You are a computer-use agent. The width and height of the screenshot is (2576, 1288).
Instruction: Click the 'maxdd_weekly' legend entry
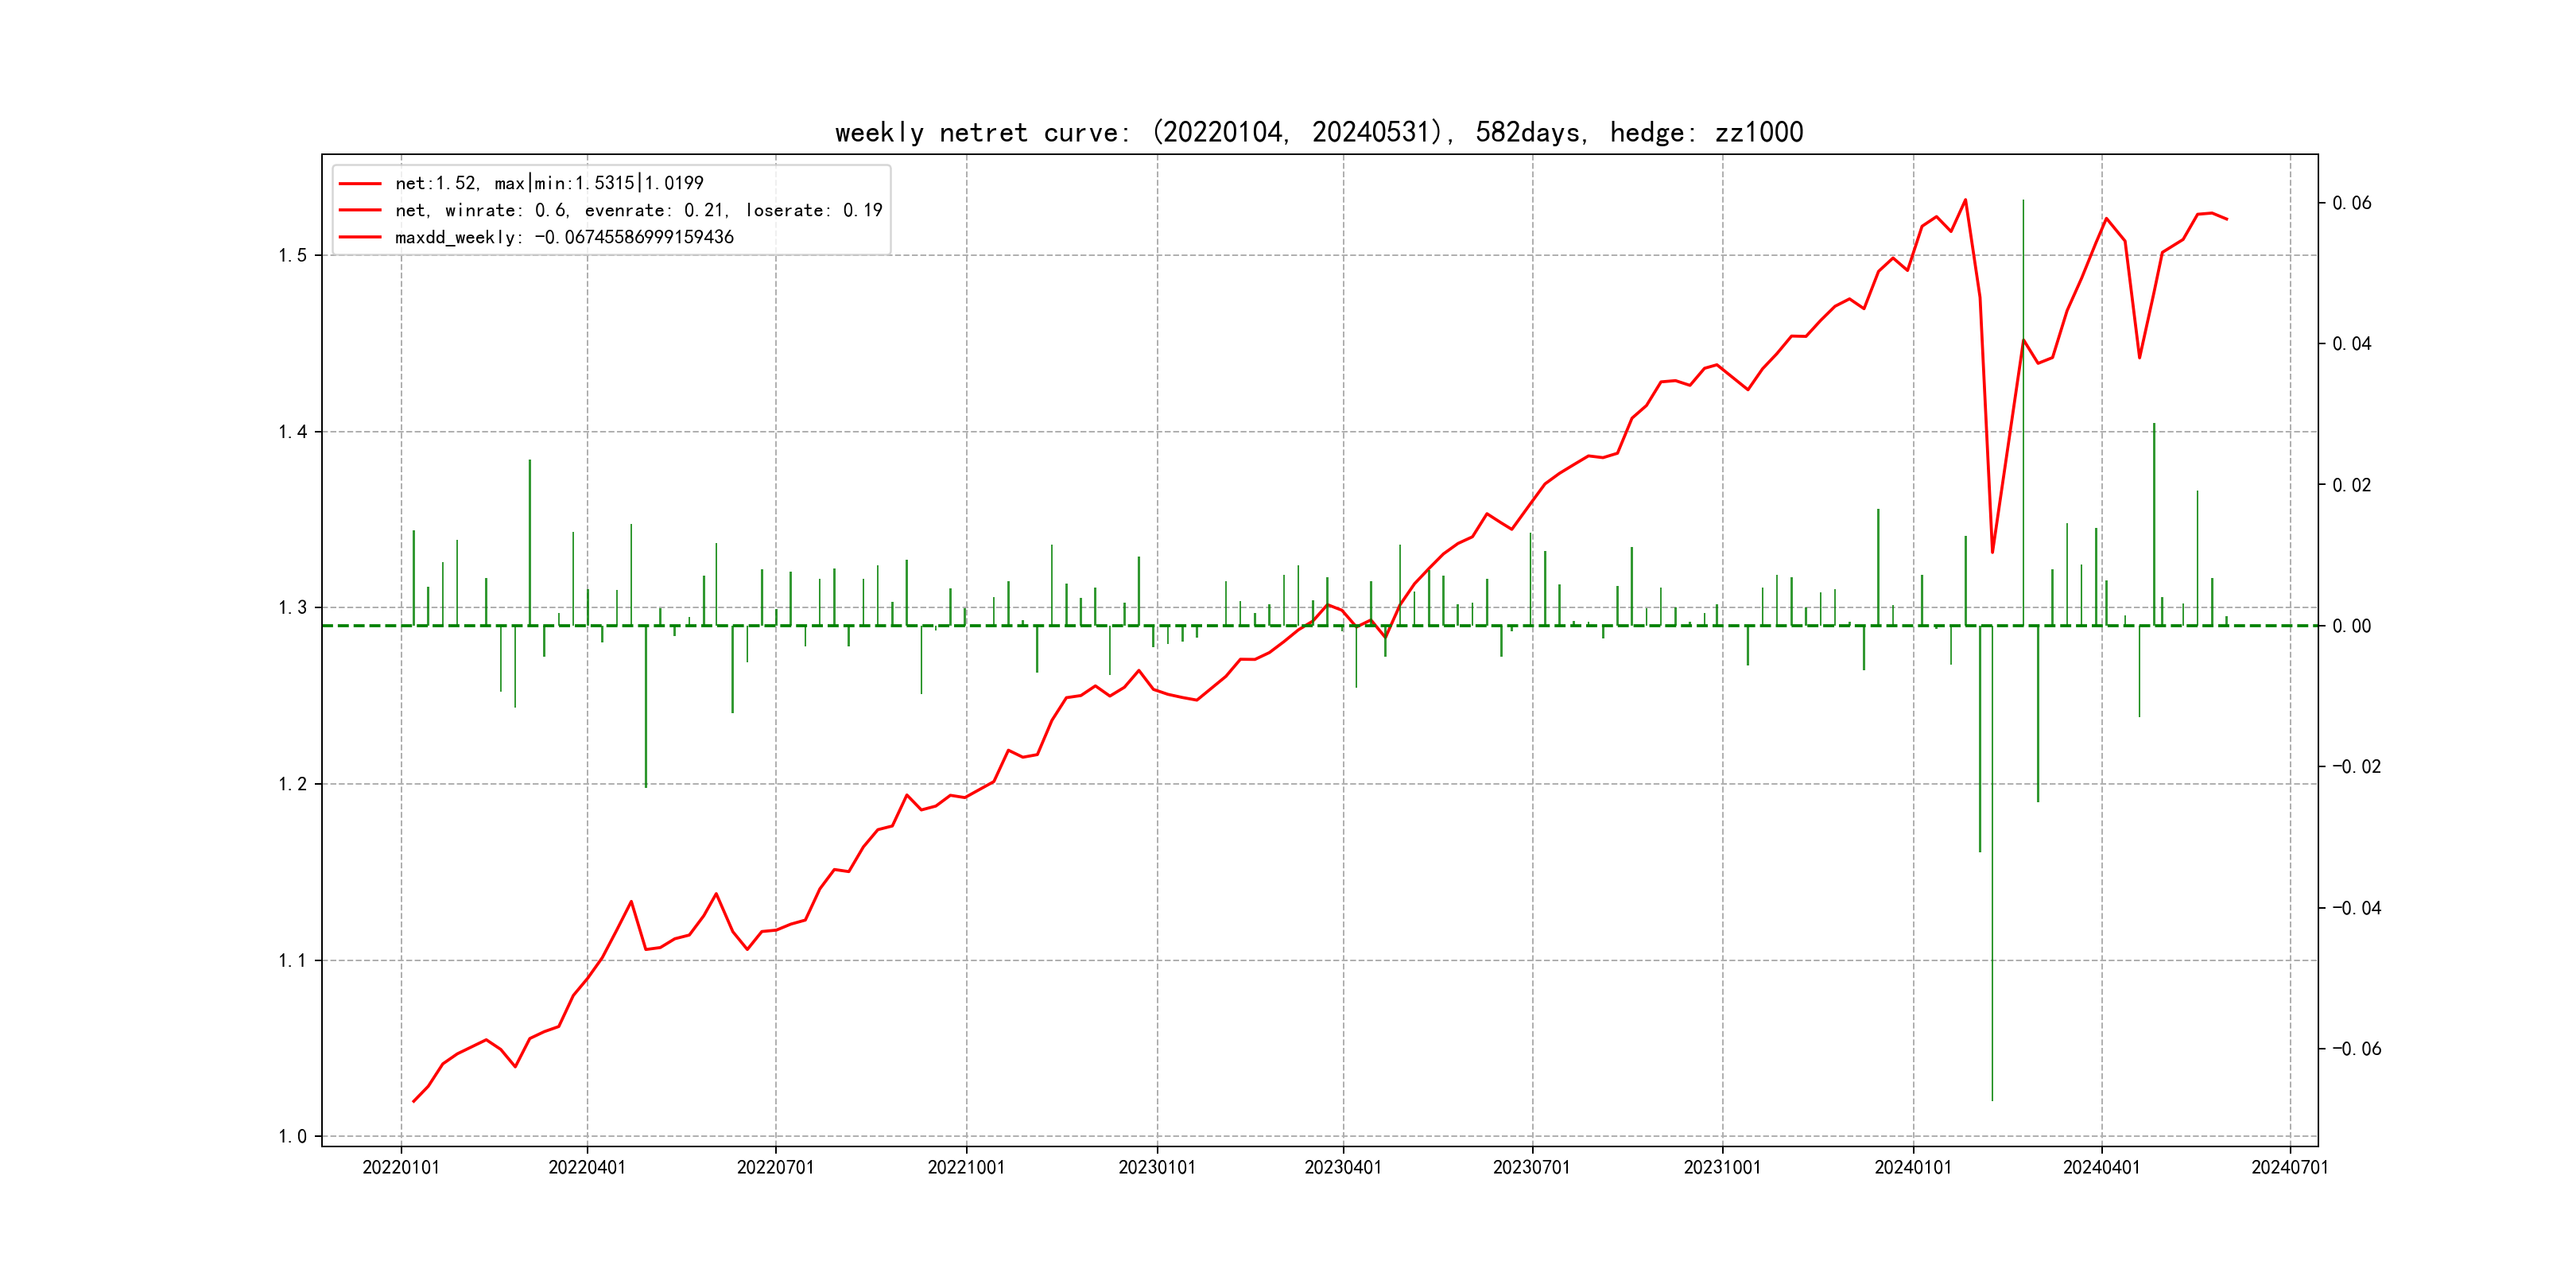tap(564, 237)
